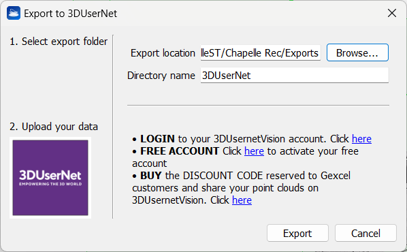The height and width of the screenshot is (252, 407).
Task: Open the LOGIN 'here' link
Action: (361, 139)
